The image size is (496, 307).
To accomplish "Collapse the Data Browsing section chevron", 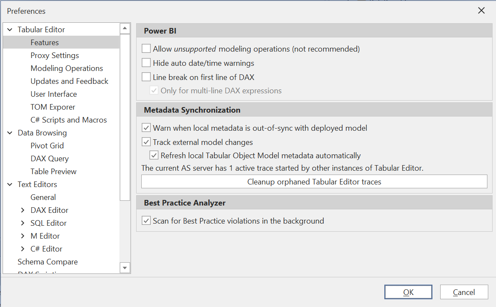I will 10,133.
